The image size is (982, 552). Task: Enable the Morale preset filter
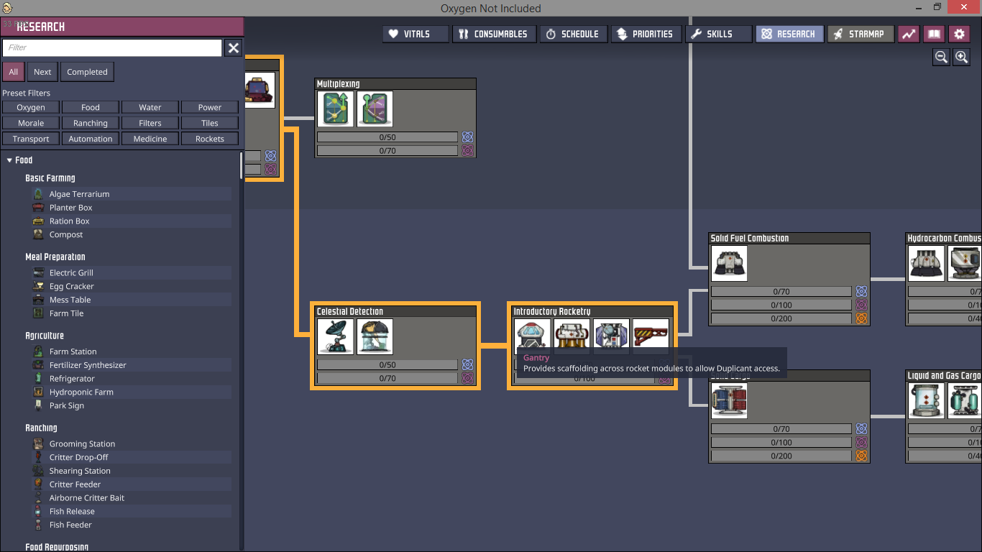[x=31, y=123]
